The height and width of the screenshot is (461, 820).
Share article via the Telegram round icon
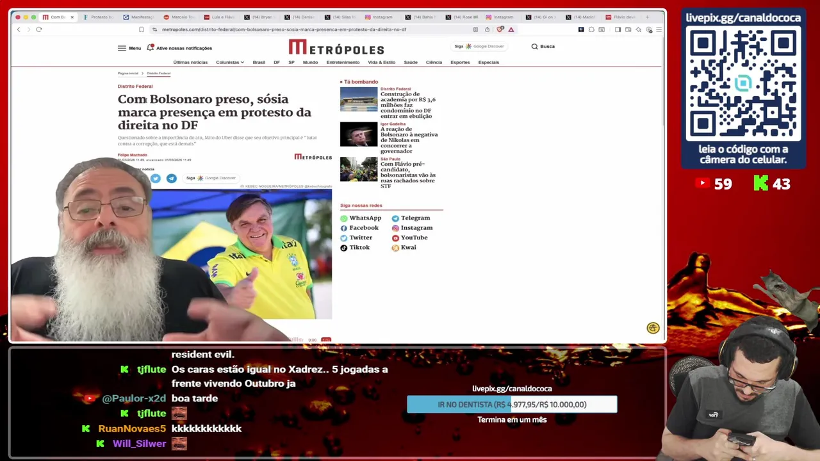171,179
